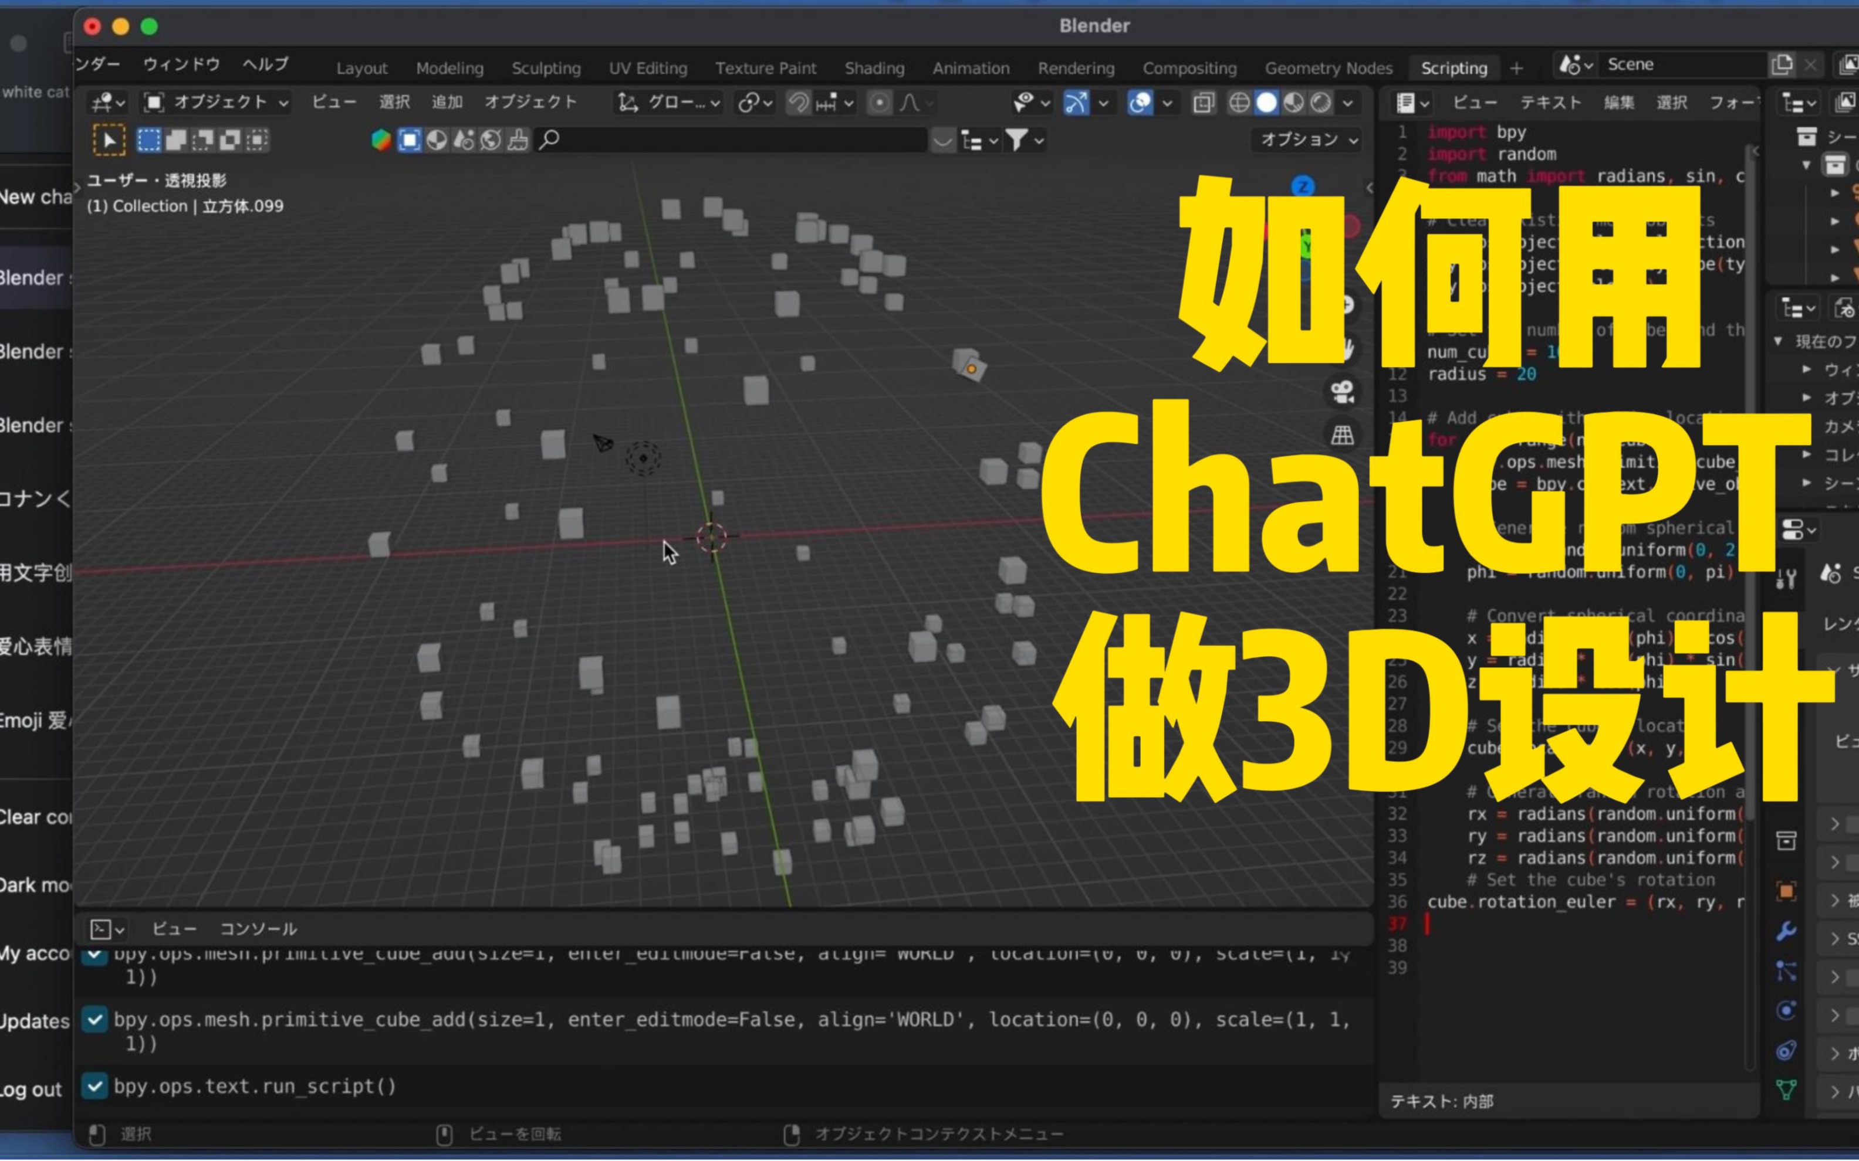Toggle the checkbox beside bpy.ops.text.run_script()
This screenshot has height=1161, width=1859.
tap(96, 1087)
